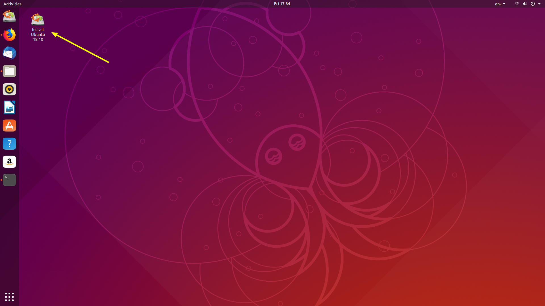This screenshot has height=306, width=545.
Task: Click the 'Install Ubuntu 18.10' desktop label text
Action: click(38, 35)
